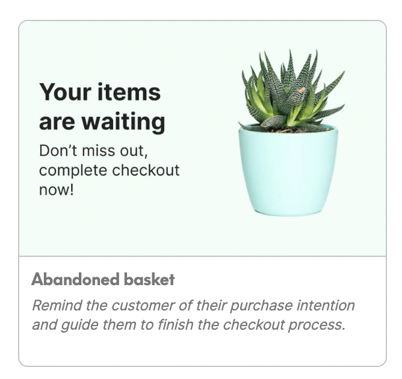This screenshot has width=402, height=379.
Task: Click the "Don't miss out" text line
Action: 93,150
